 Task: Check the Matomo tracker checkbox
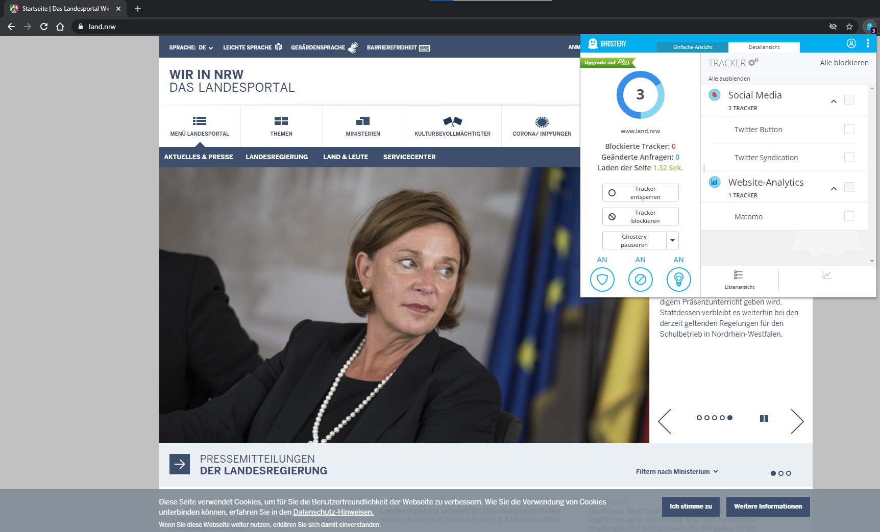click(849, 216)
